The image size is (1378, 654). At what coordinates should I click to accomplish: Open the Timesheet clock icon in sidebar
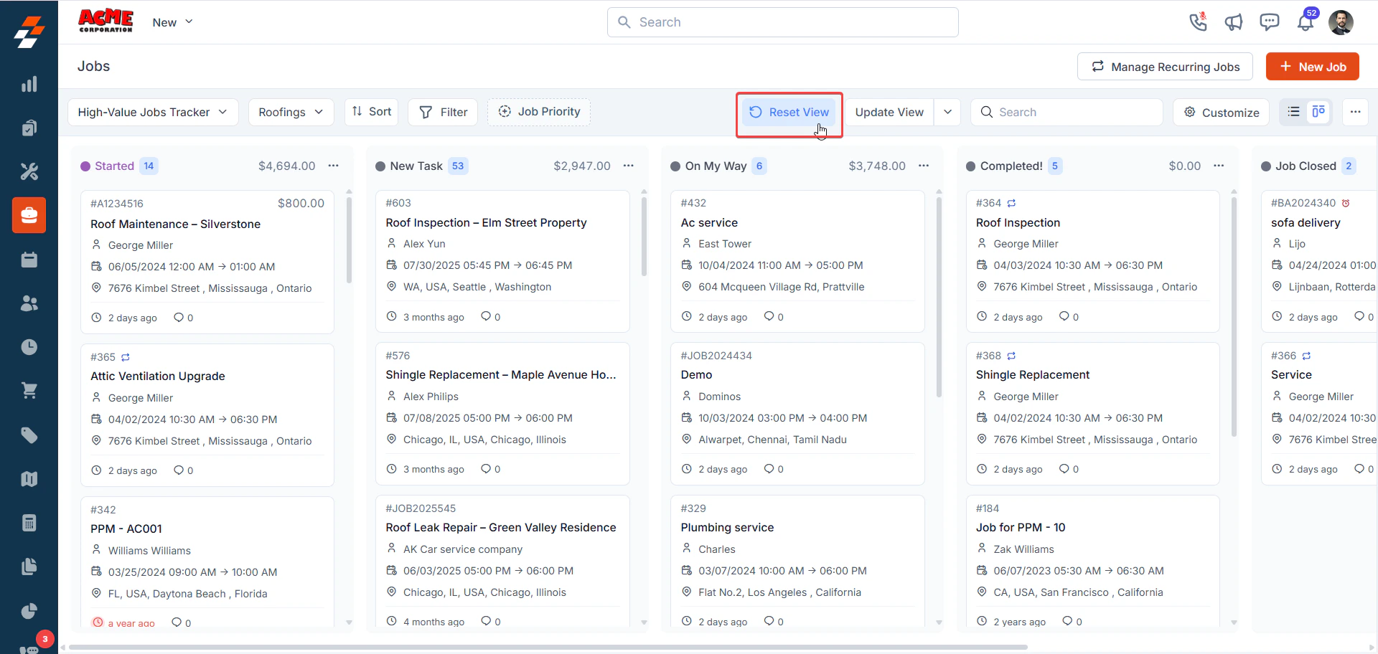click(x=29, y=347)
